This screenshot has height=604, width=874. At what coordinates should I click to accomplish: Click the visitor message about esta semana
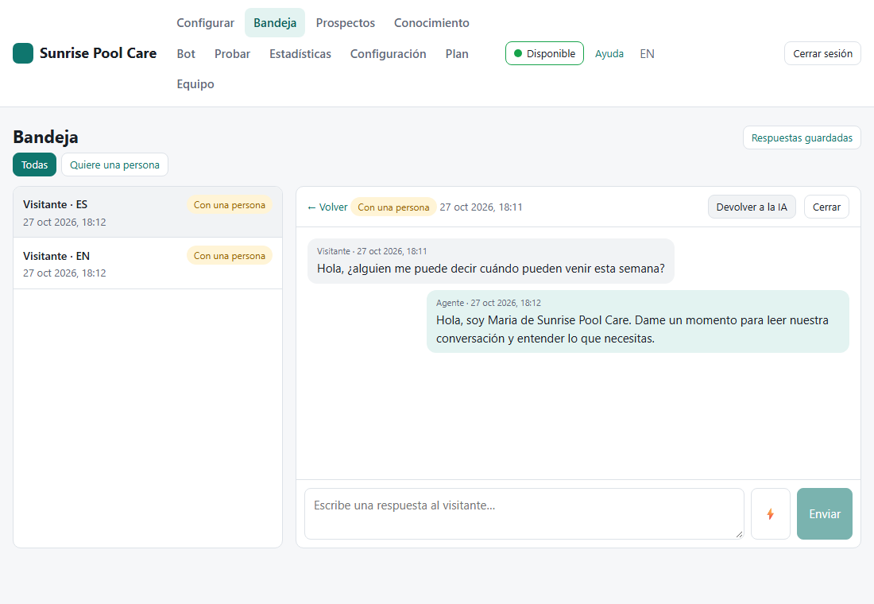coord(490,261)
